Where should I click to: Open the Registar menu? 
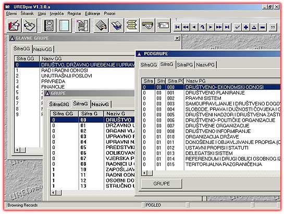(75, 14)
